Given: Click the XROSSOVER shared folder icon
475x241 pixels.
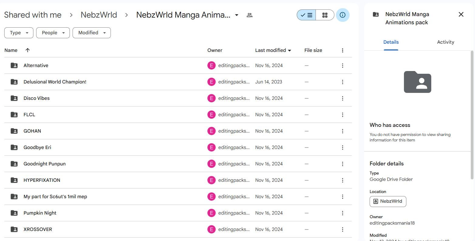Looking at the screenshot, I should (x=14, y=229).
